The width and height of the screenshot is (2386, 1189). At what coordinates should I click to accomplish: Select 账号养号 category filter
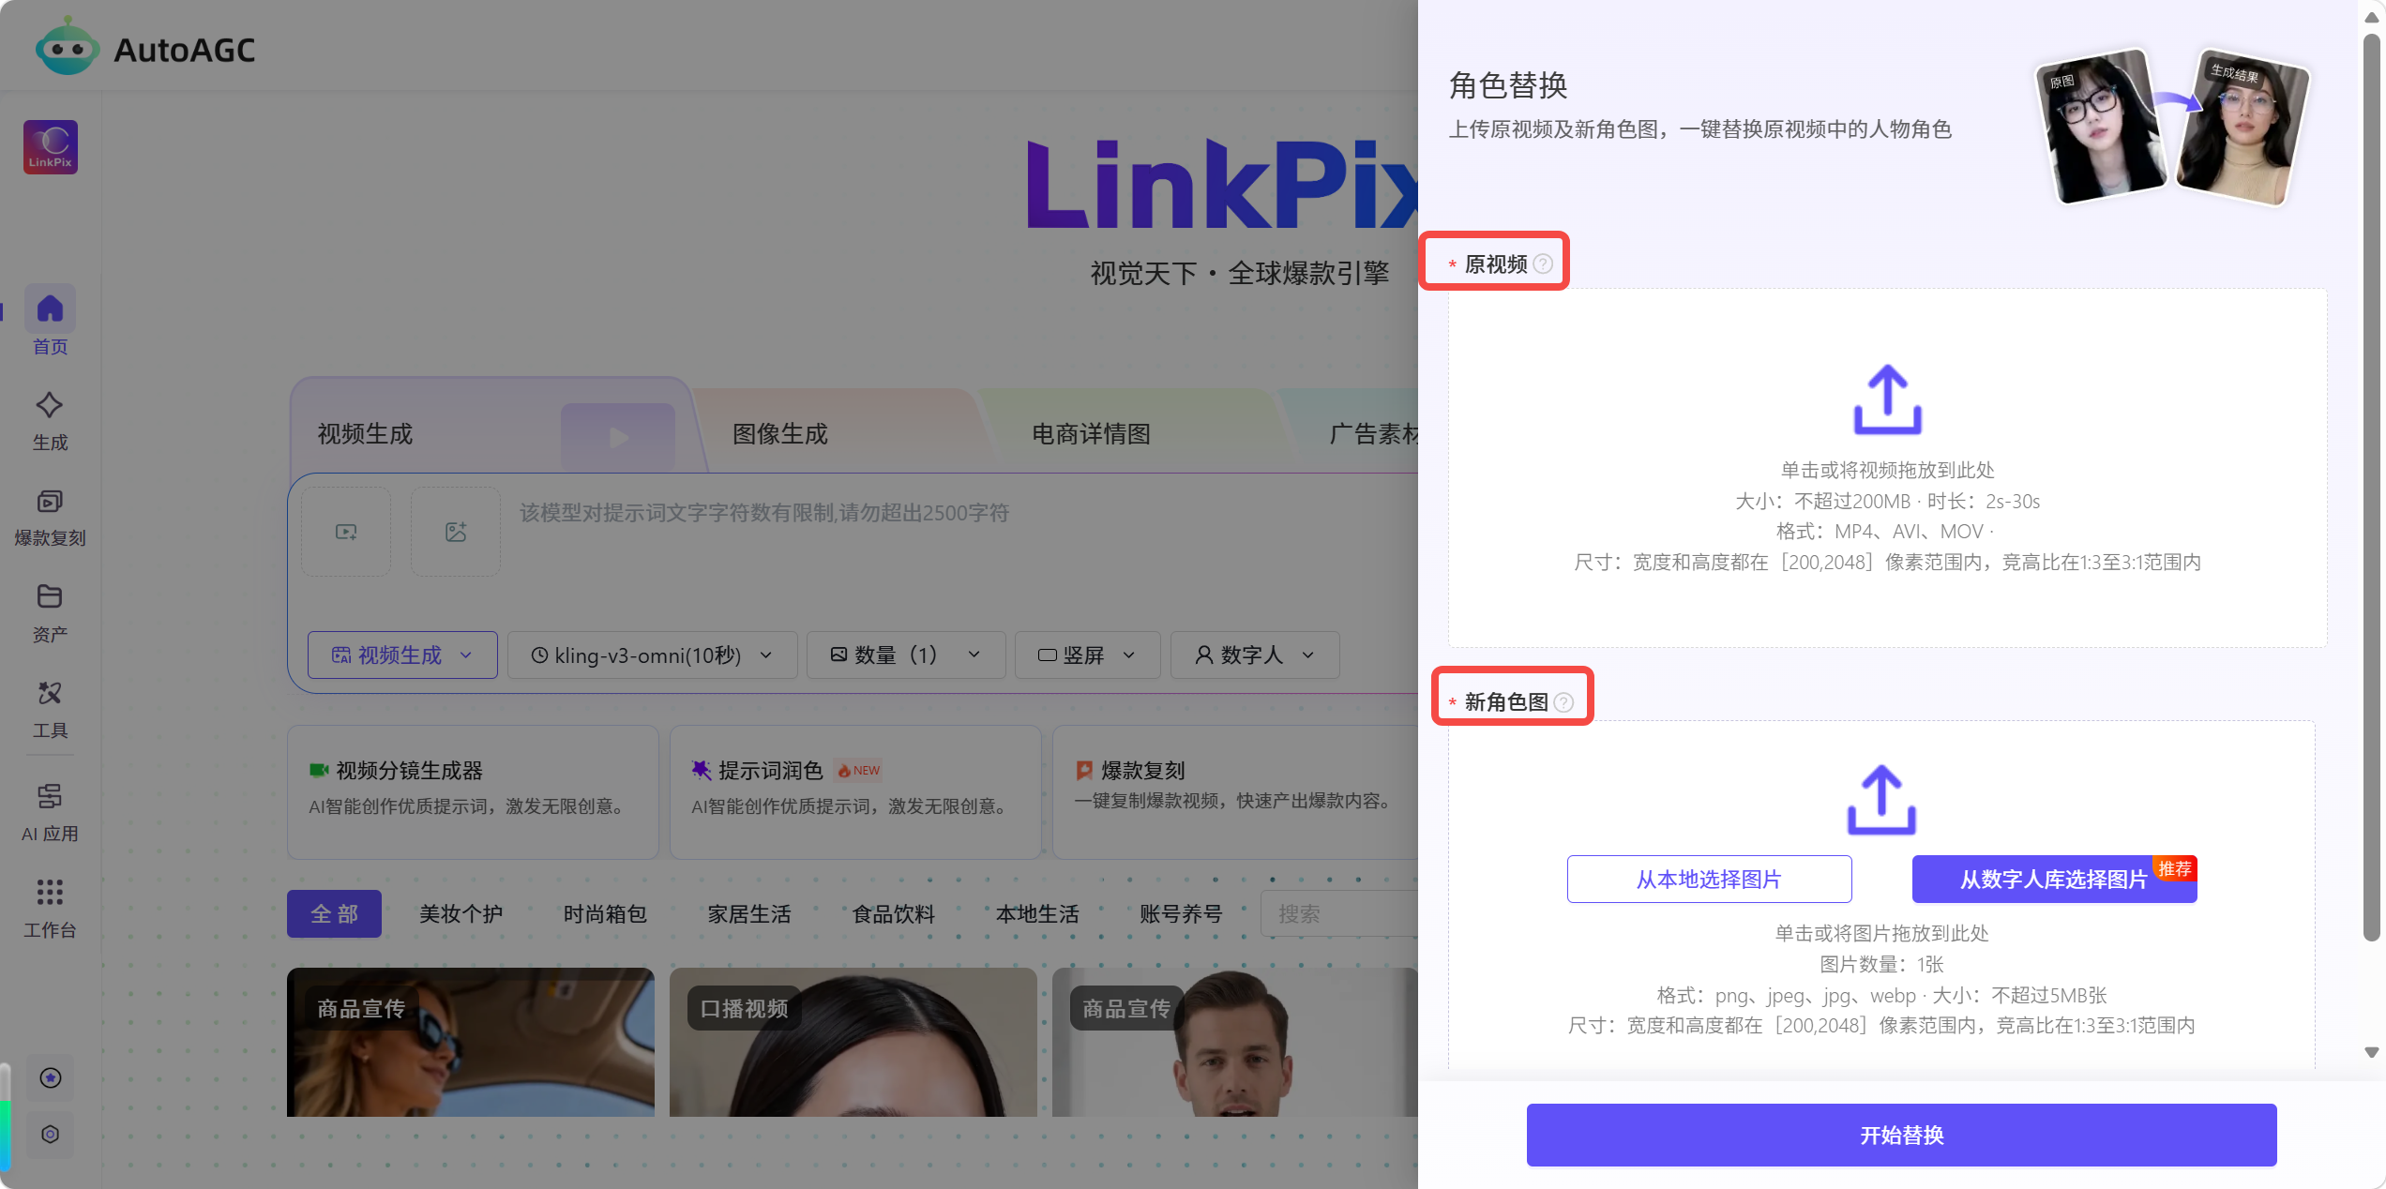(x=1181, y=913)
